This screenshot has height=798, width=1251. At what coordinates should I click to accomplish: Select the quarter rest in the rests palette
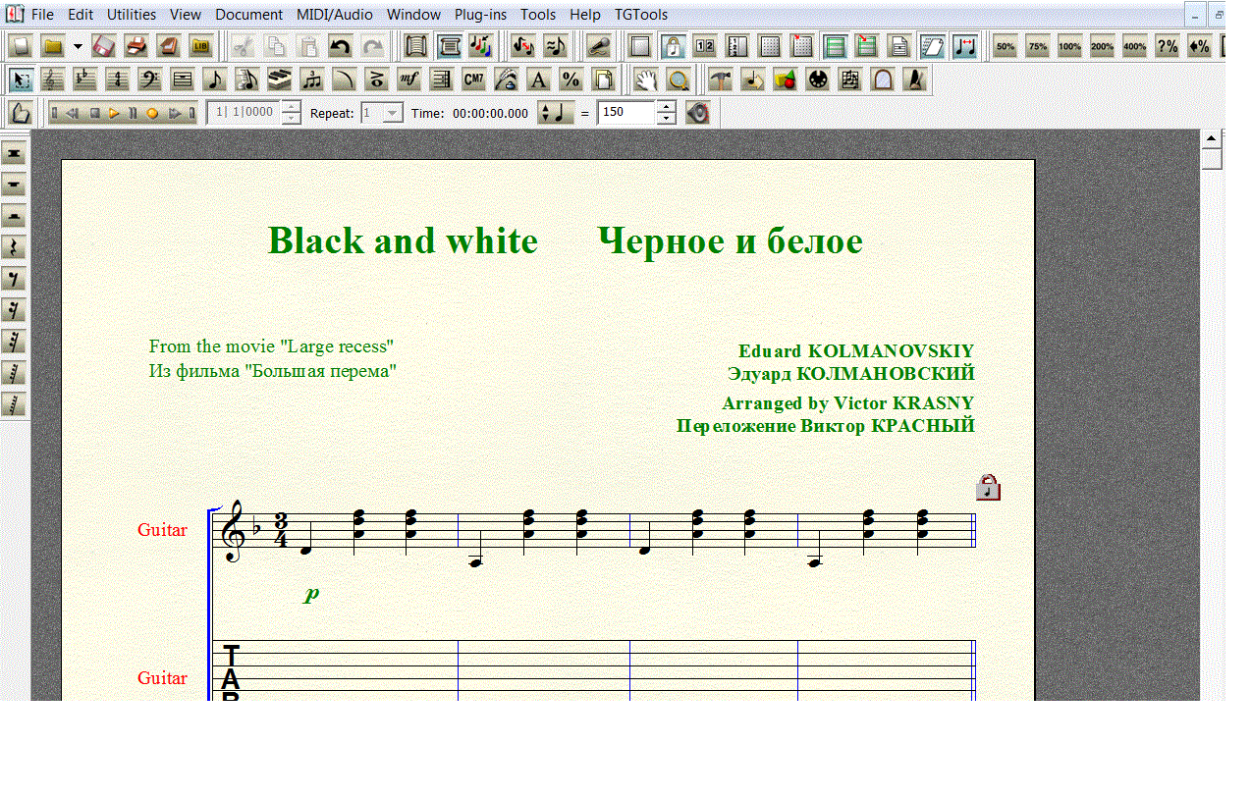pyautogui.click(x=14, y=247)
